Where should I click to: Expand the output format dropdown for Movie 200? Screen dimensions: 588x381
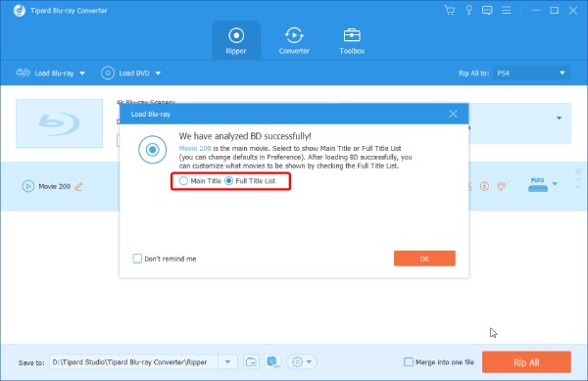pyautogui.click(x=555, y=184)
